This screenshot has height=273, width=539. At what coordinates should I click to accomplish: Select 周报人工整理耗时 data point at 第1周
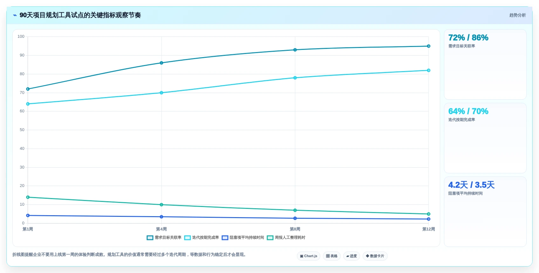(28, 197)
